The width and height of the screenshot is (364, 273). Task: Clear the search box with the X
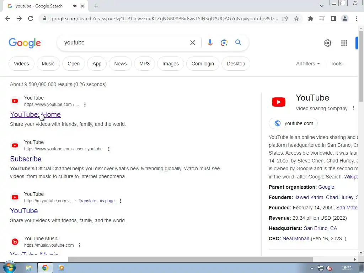click(x=192, y=43)
